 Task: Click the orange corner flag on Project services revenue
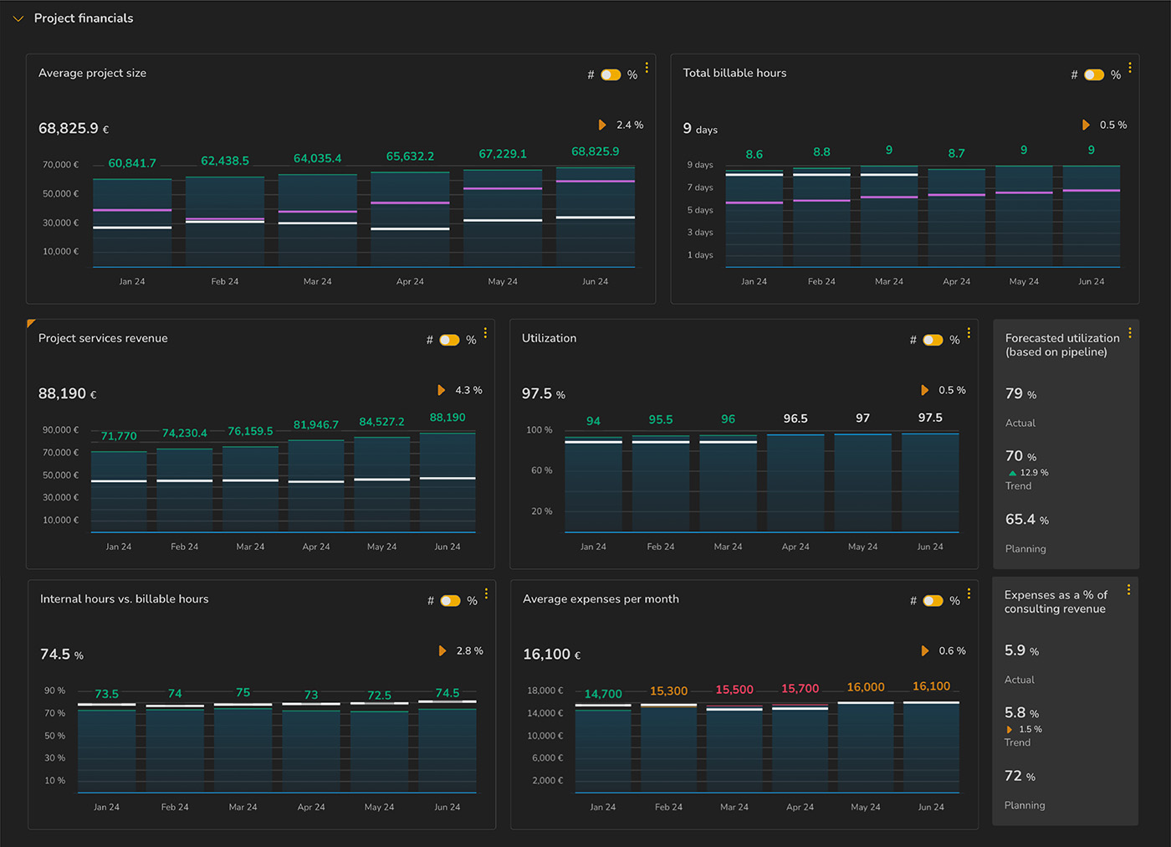pos(32,324)
